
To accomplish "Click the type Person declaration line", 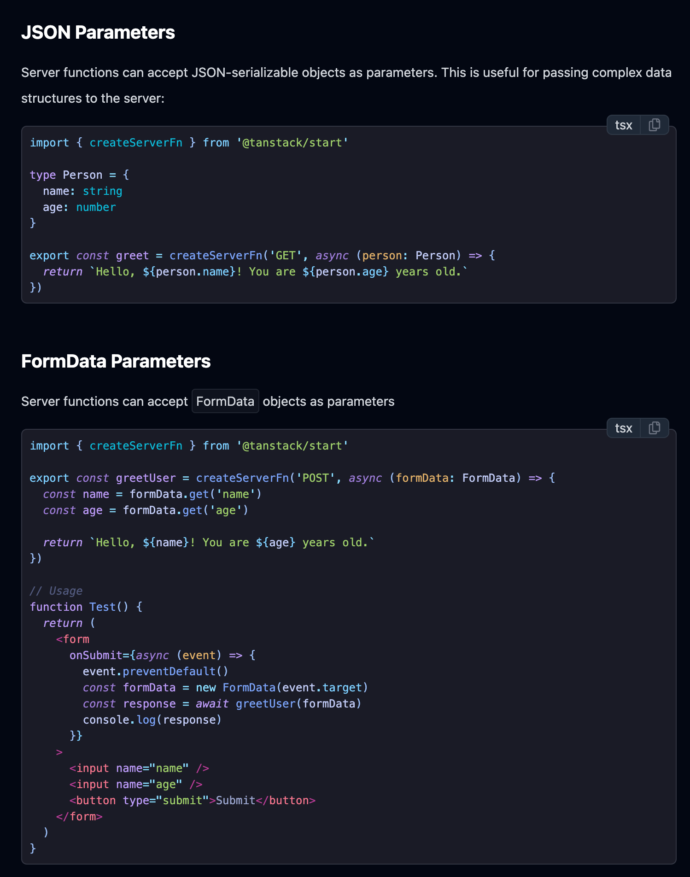I will click(x=79, y=175).
